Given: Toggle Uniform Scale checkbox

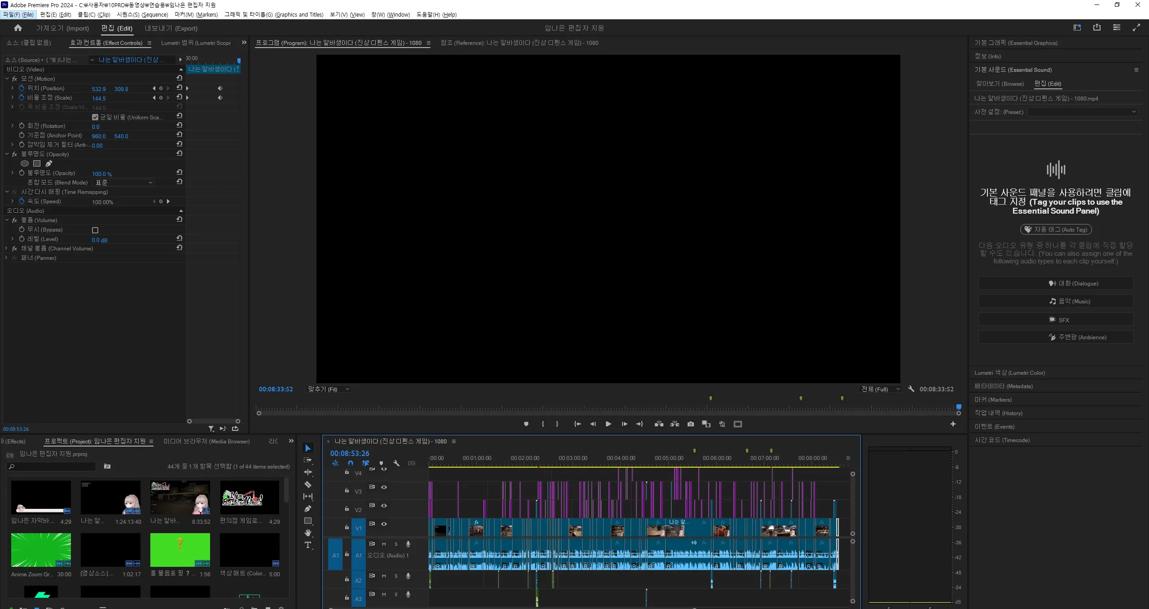Looking at the screenshot, I should [95, 117].
